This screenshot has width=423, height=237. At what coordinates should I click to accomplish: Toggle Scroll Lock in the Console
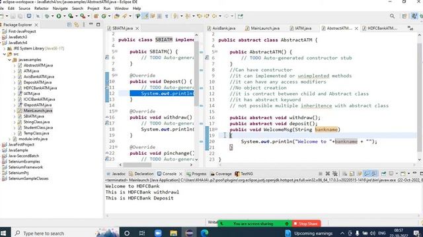pyautogui.click(x=352, y=174)
